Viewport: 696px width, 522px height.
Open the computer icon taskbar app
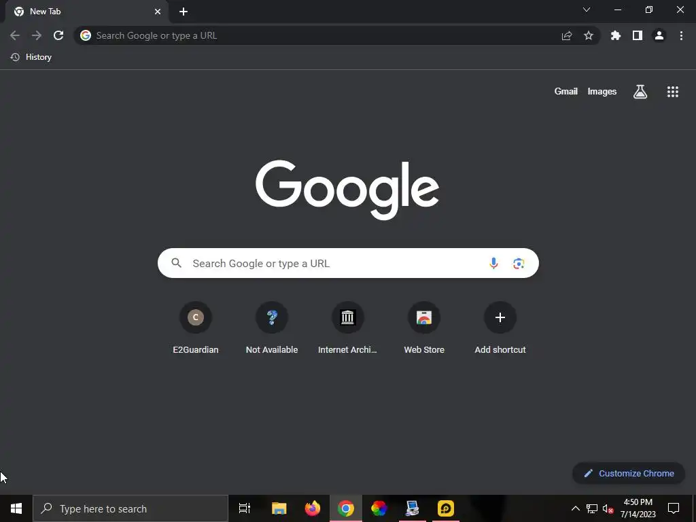(x=413, y=508)
